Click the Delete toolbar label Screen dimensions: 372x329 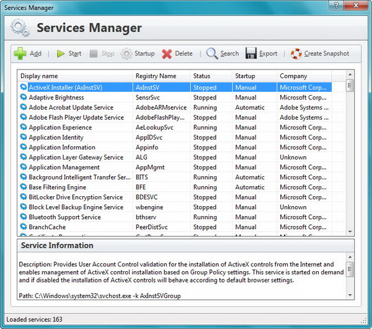click(184, 53)
